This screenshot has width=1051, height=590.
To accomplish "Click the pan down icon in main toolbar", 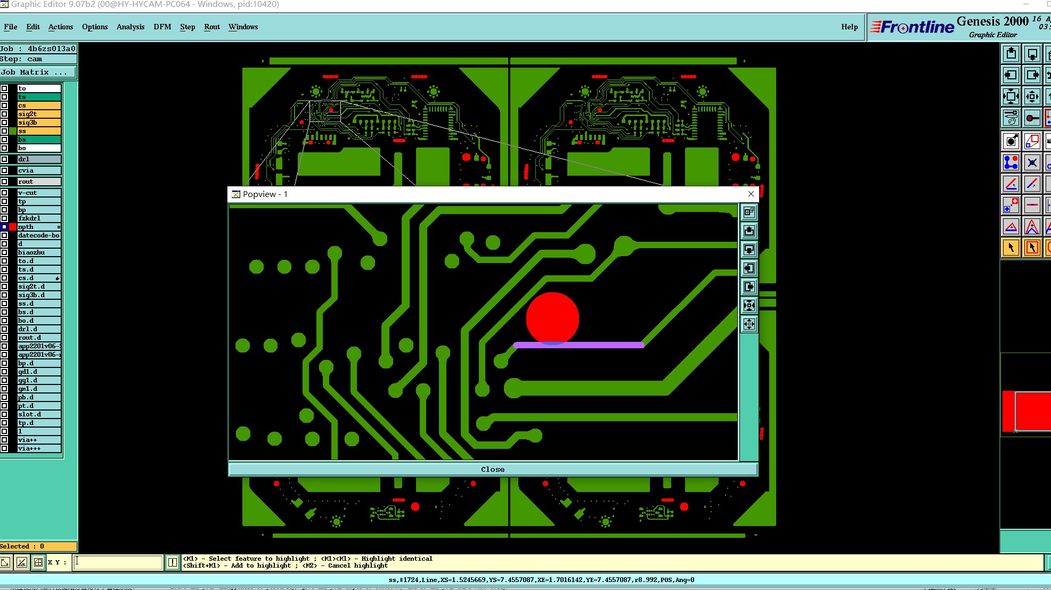I will (x=1032, y=54).
